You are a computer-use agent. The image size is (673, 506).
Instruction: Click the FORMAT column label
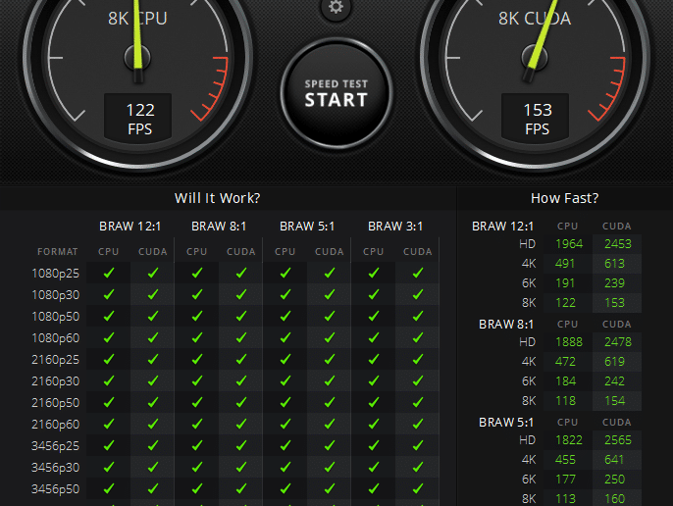click(x=58, y=252)
